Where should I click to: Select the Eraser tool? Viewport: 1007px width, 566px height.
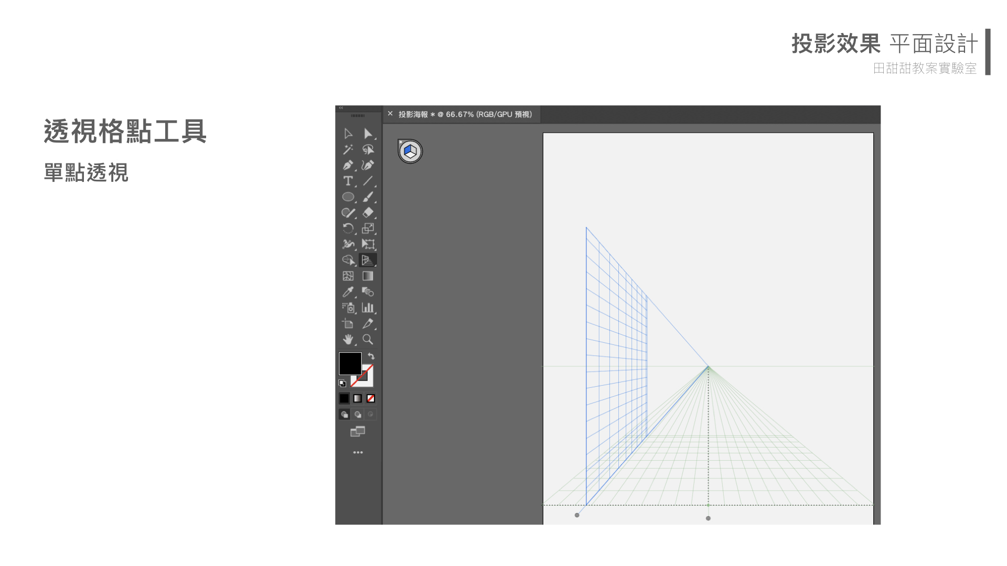[368, 213]
